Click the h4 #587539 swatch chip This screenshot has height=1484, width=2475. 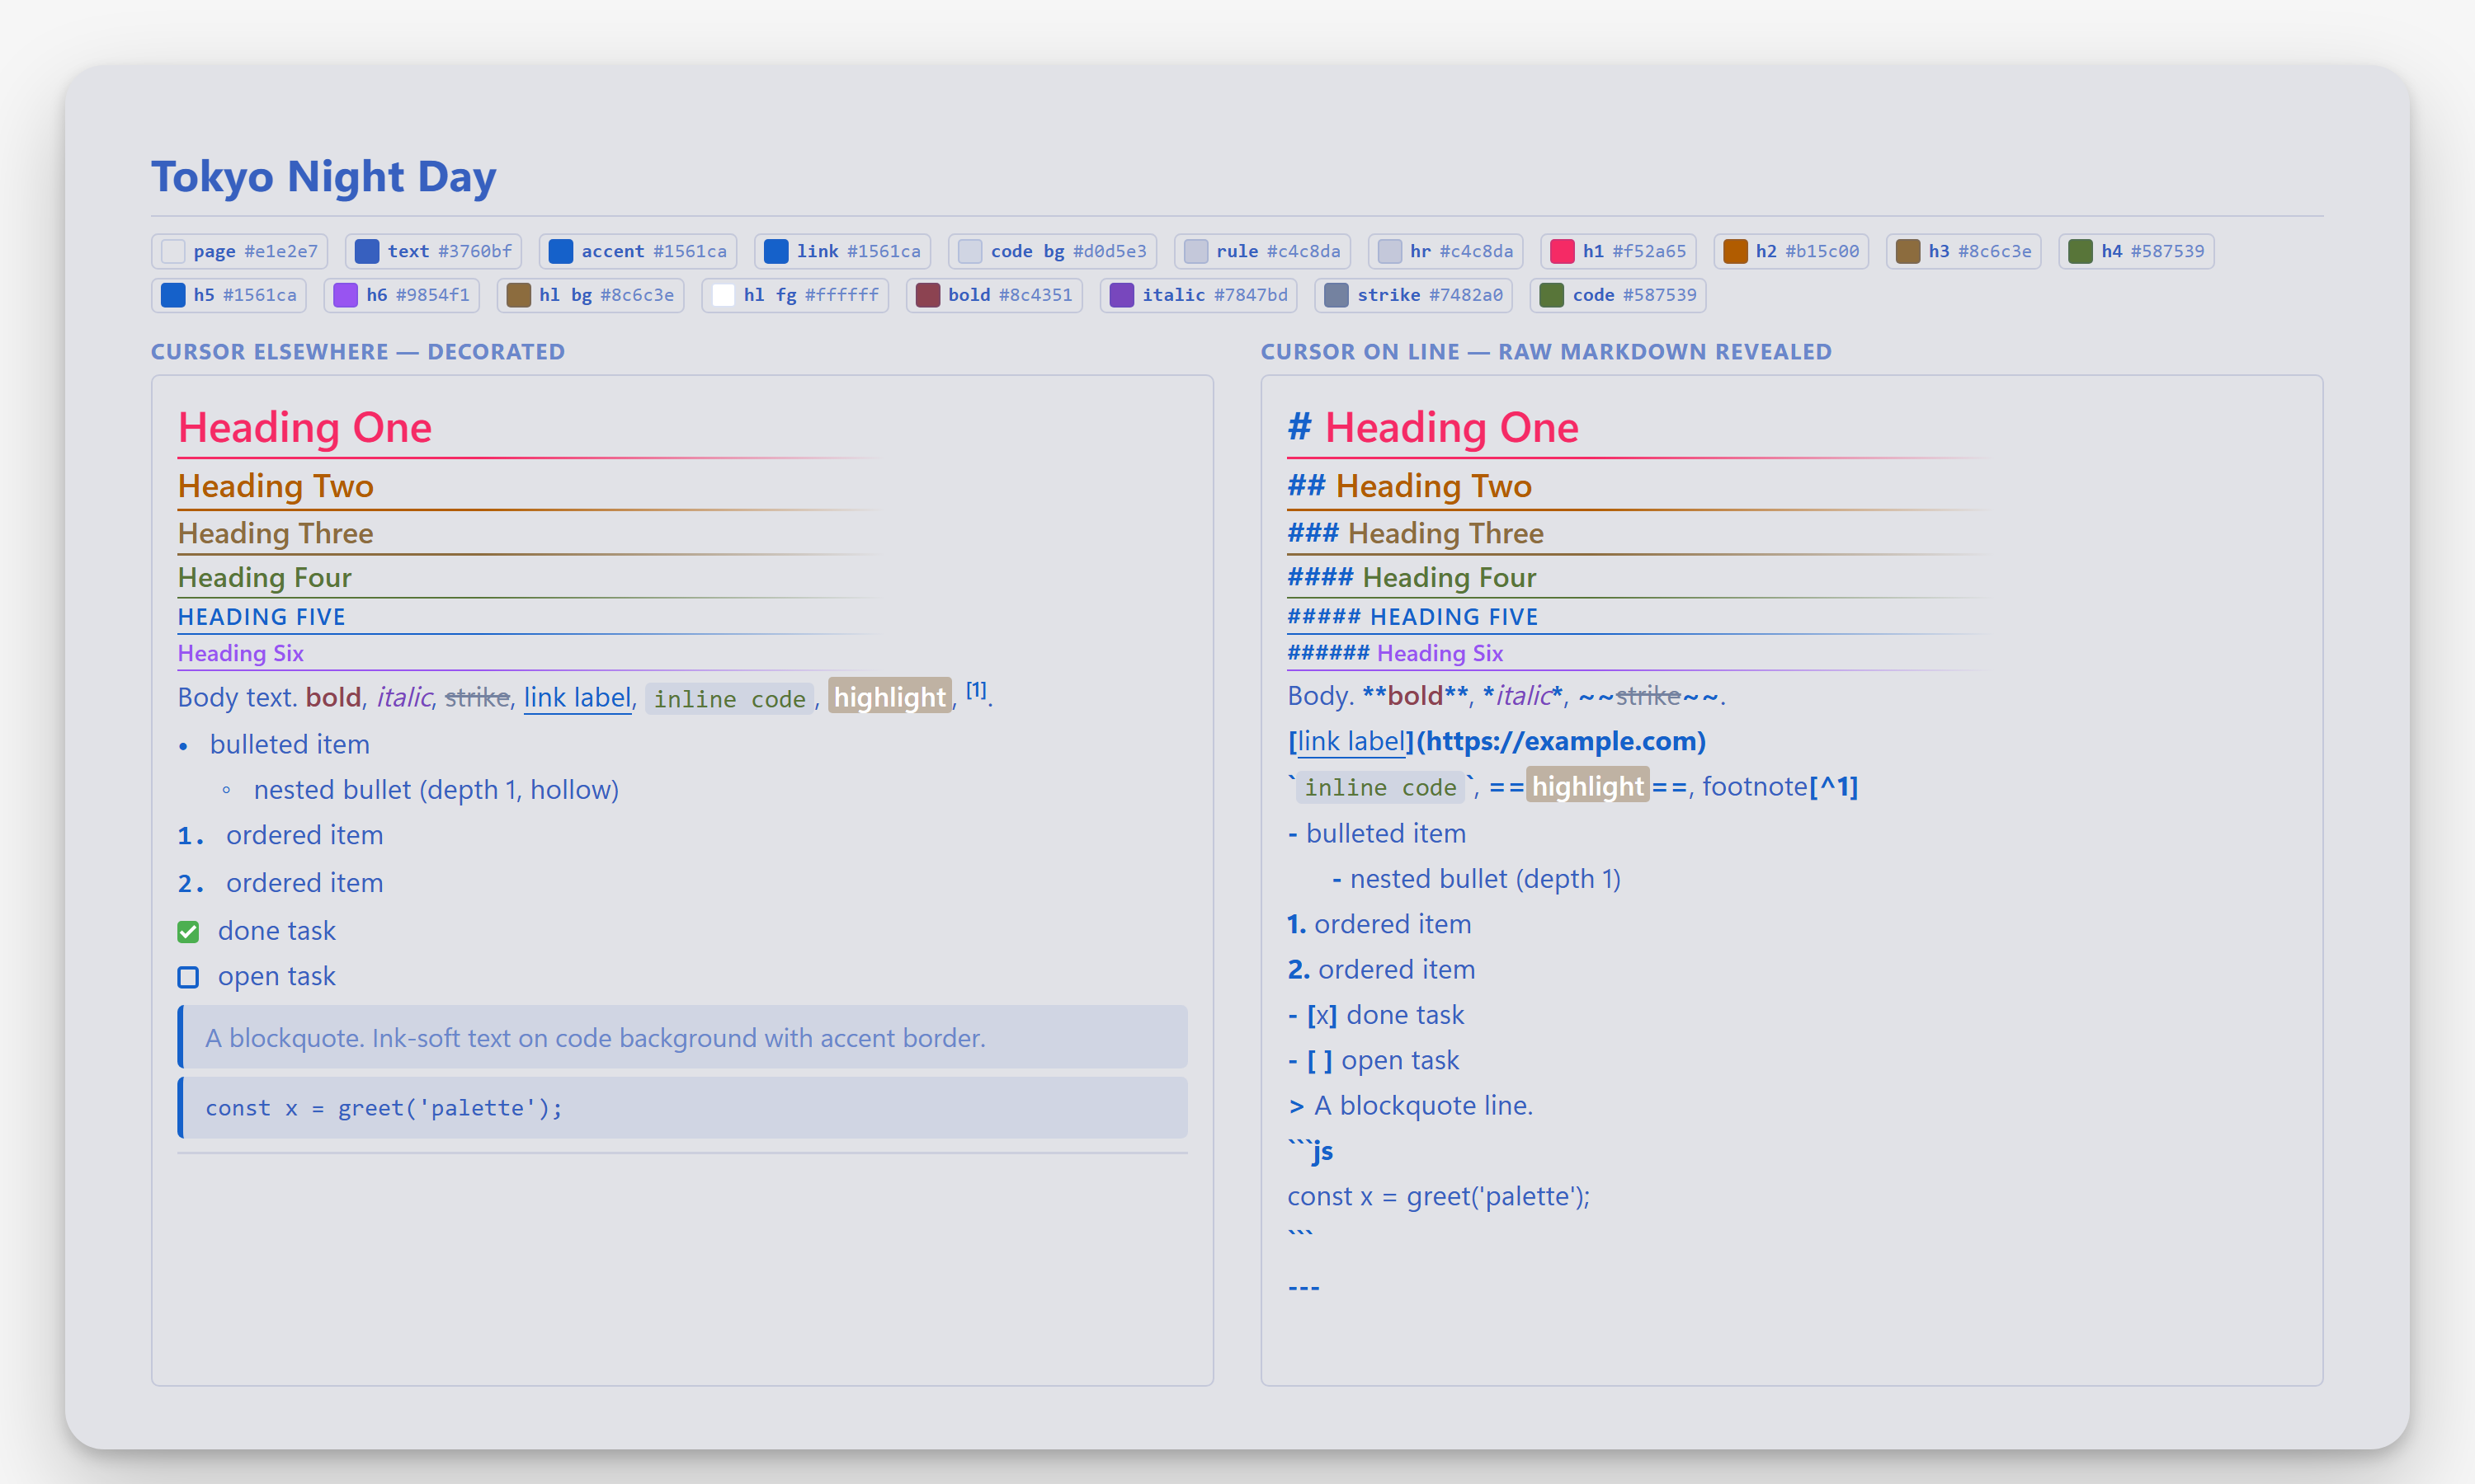[x=2137, y=251]
